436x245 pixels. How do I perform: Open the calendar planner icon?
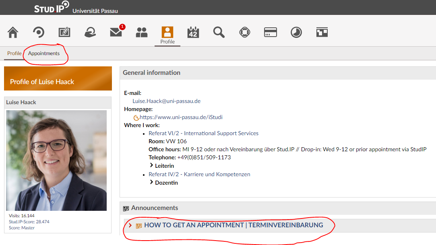pos(193,32)
